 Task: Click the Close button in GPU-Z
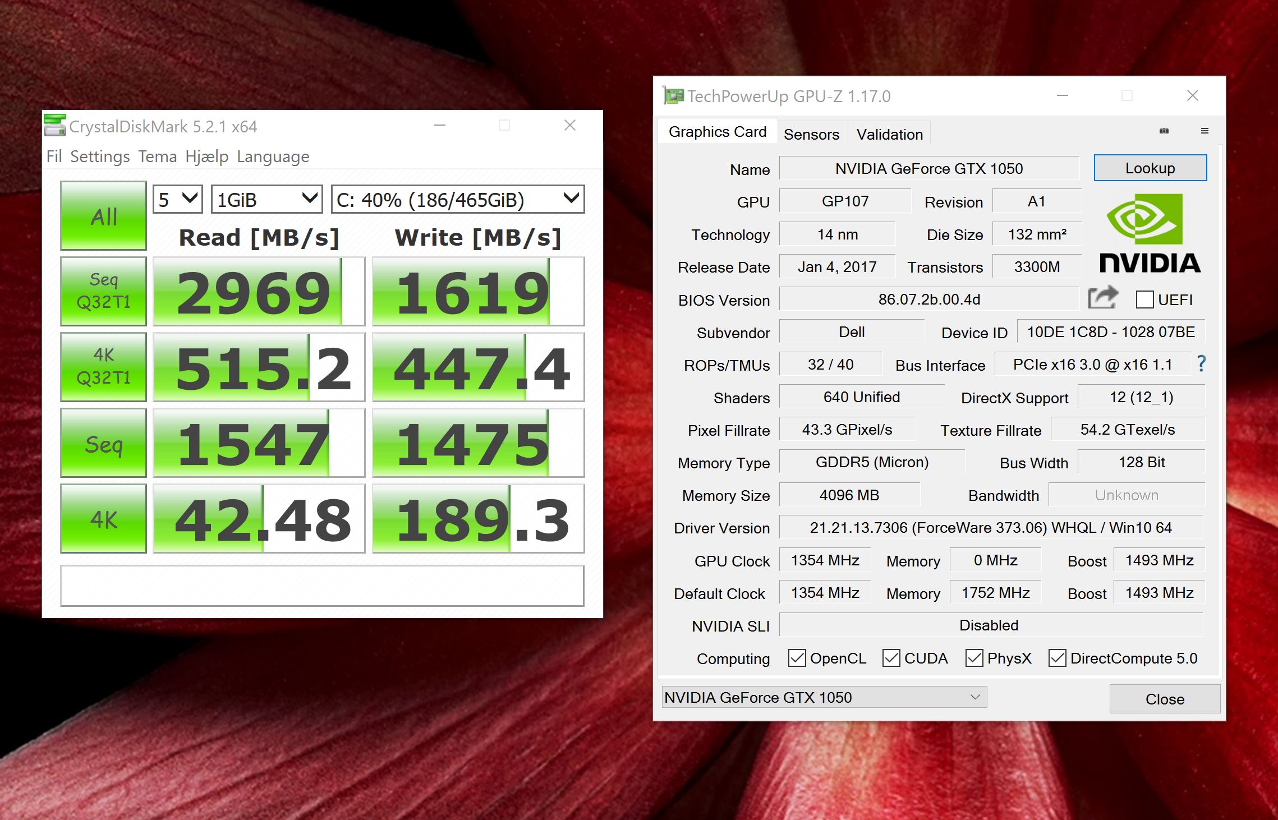pos(1165,699)
